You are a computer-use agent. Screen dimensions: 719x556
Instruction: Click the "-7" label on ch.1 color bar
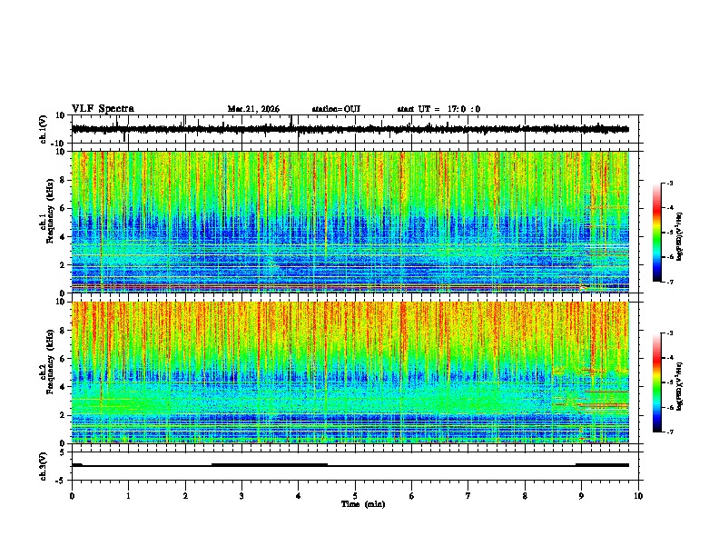669,282
